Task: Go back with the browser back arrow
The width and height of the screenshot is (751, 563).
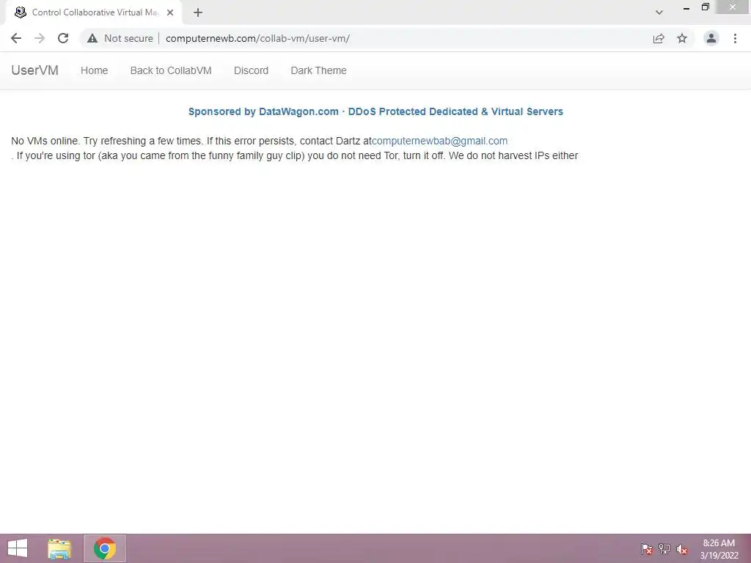Action: pos(16,38)
